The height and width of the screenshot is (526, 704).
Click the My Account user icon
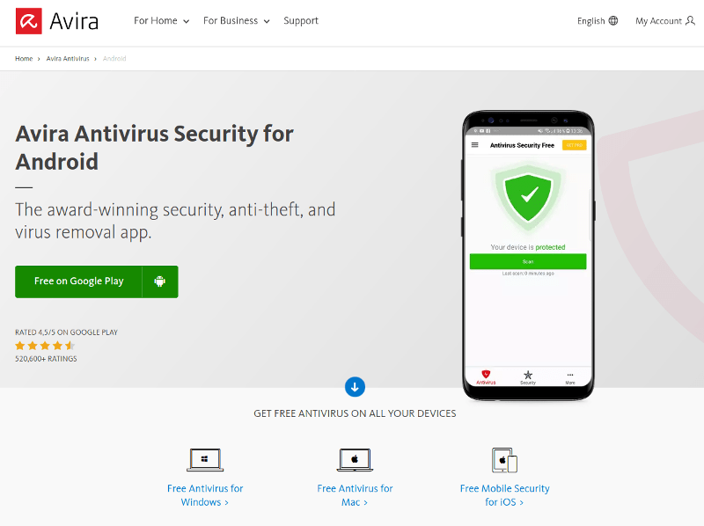690,21
